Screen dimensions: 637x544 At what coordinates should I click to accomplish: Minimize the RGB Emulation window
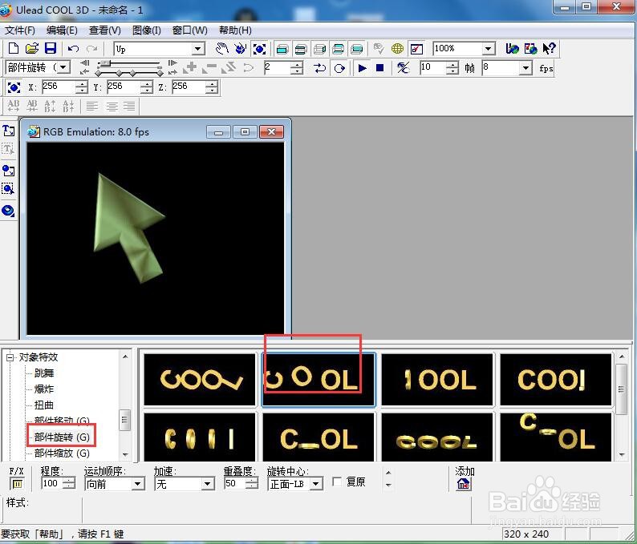point(218,132)
